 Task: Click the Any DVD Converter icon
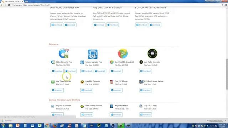(53, 106)
